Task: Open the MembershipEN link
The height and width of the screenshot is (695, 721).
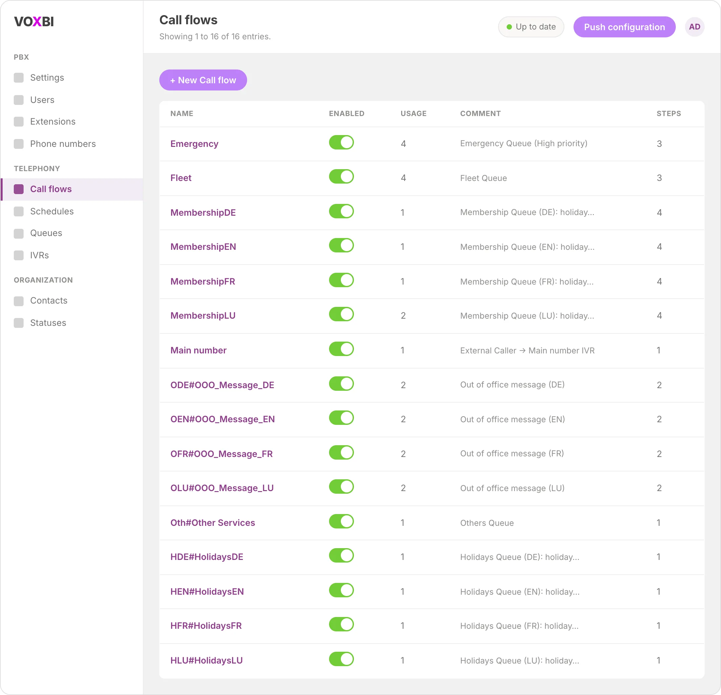Action: [203, 247]
